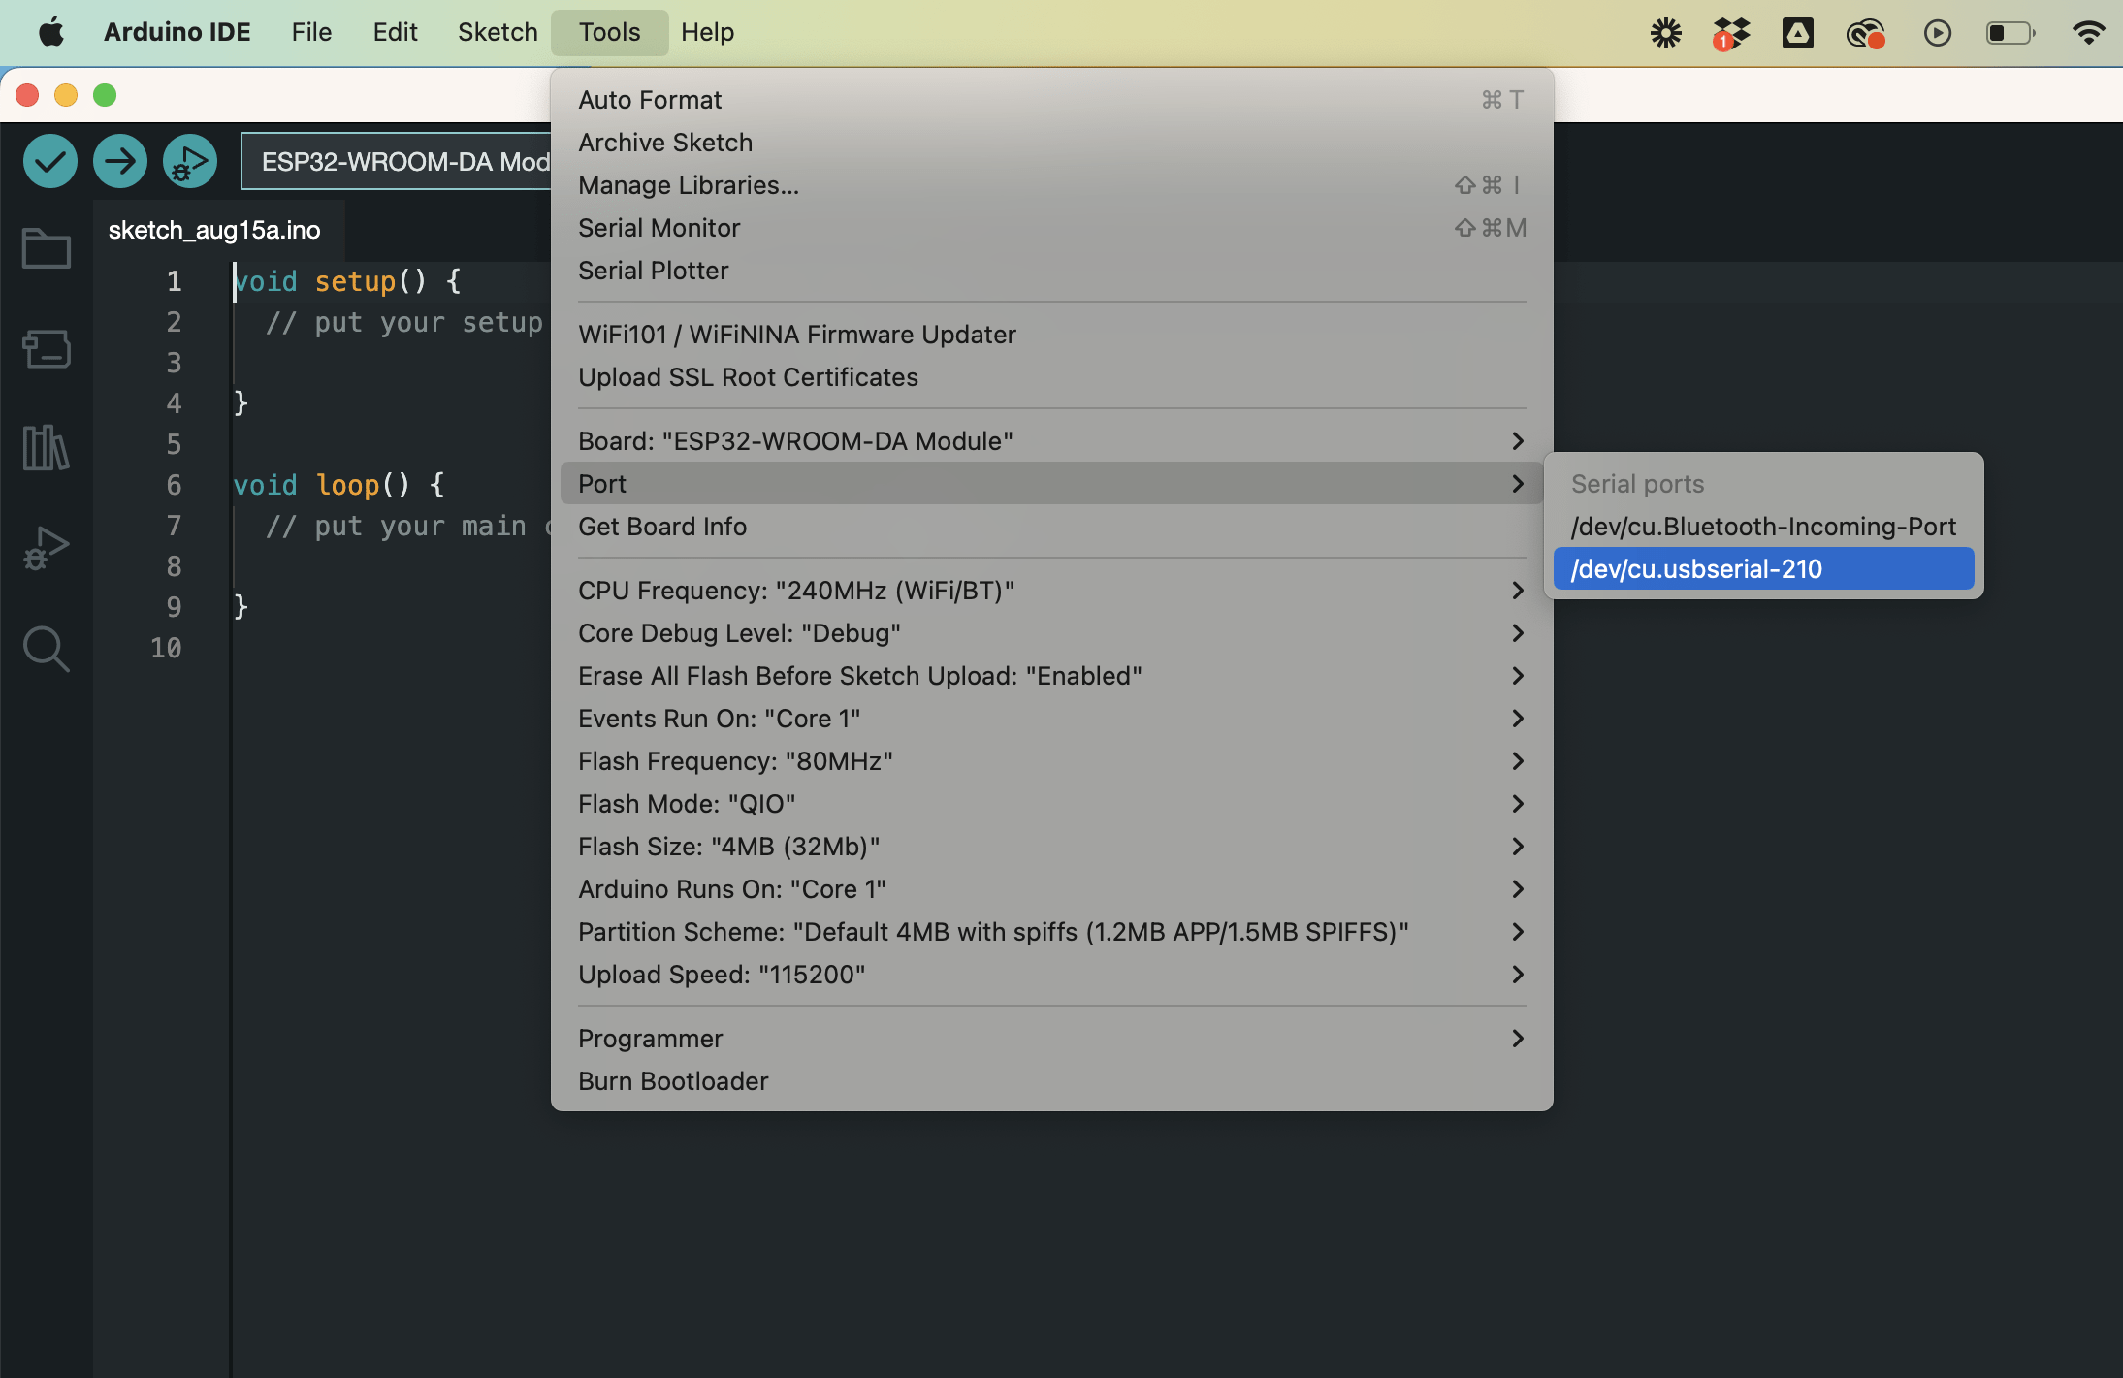Click the Creative Cloud menu bar icon

click(x=1865, y=34)
